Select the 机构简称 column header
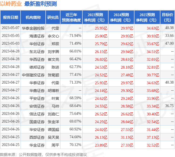The width and height of the screenshot is (175, 157). point(33,17)
